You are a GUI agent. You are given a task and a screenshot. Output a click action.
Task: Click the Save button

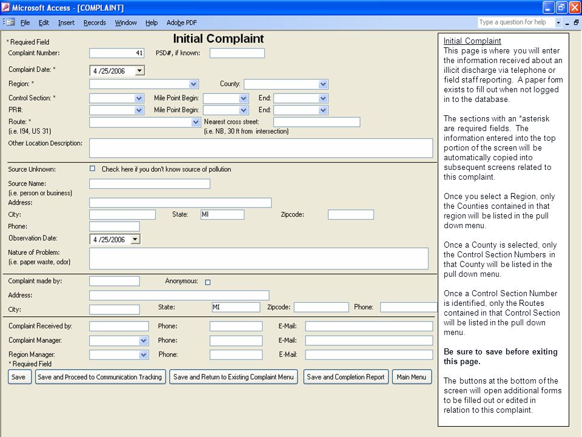[19, 377]
